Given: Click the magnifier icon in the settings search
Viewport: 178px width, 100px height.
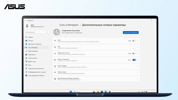Looking at the screenshot, I should pyautogui.click(x=47, y=32).
